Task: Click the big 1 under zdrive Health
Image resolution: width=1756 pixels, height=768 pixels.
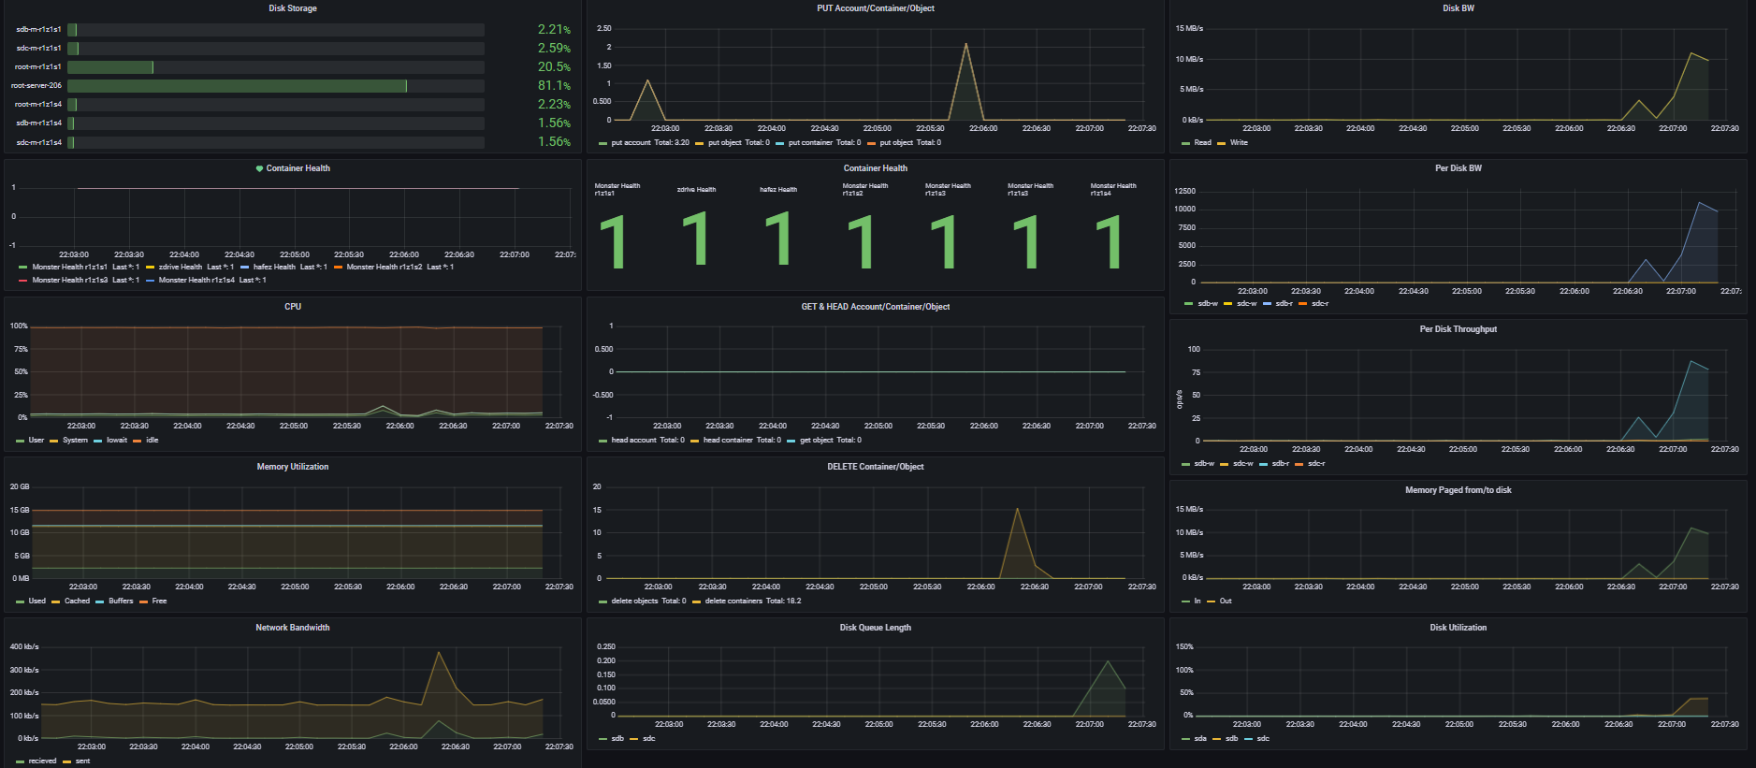Action: point(696,239)
